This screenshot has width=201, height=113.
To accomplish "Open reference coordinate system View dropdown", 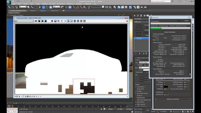I will click(56, 7).
